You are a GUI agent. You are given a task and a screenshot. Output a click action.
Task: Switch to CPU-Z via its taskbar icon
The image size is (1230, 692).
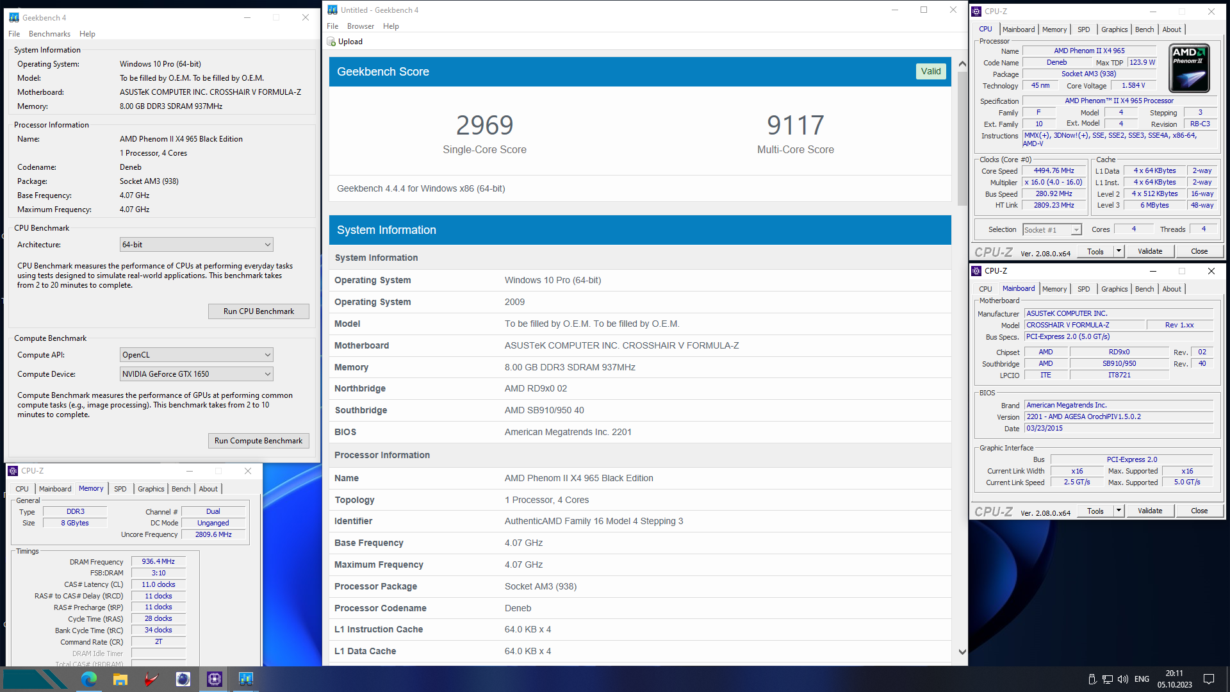[215, 679]
